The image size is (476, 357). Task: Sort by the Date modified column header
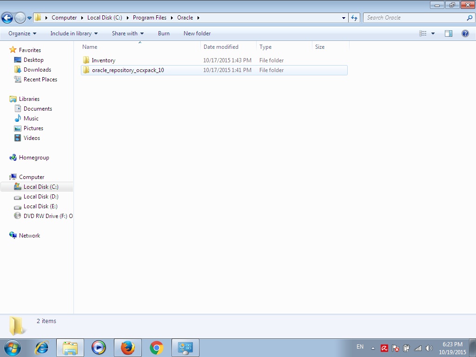point(221,47)
